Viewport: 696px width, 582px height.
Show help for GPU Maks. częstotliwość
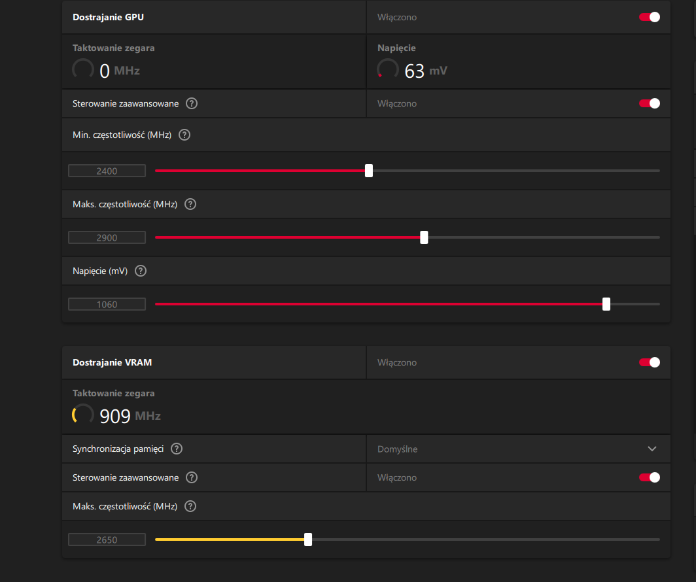(x=190, y=204)
